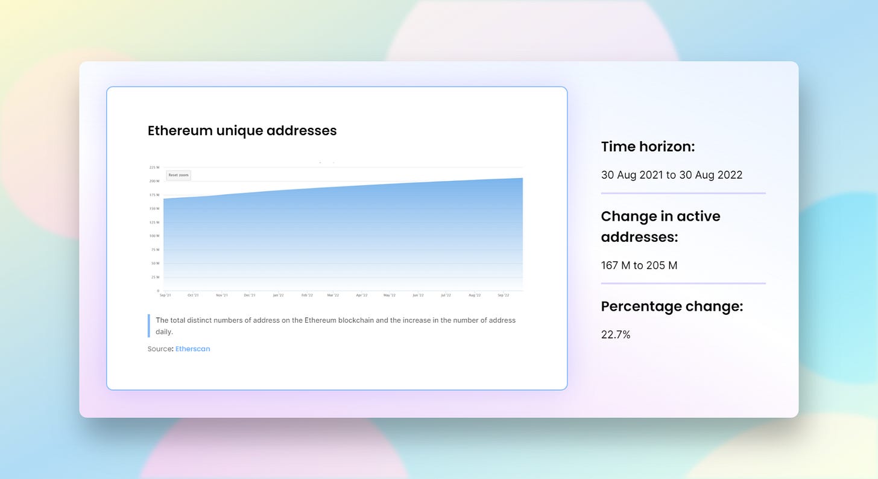Click the 125 M y-axis label
The image size is (878, 479).
pyautogui.click(x=154, y=222)
